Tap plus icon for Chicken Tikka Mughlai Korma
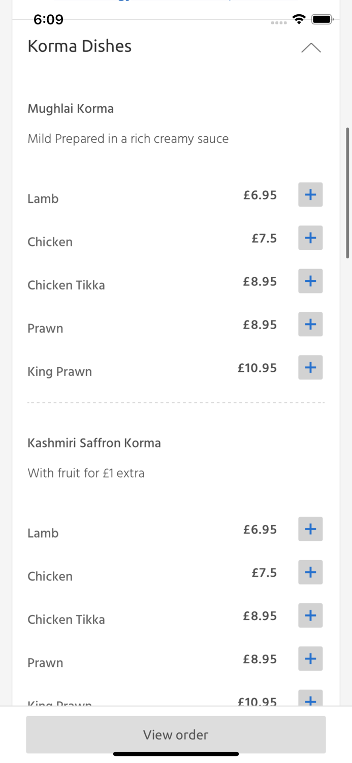 pos(310,281)
